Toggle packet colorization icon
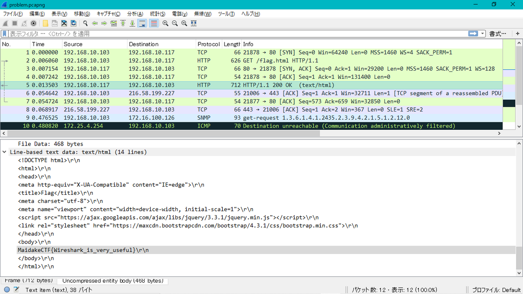Viewport: 523px width, 294px height. 153,23
